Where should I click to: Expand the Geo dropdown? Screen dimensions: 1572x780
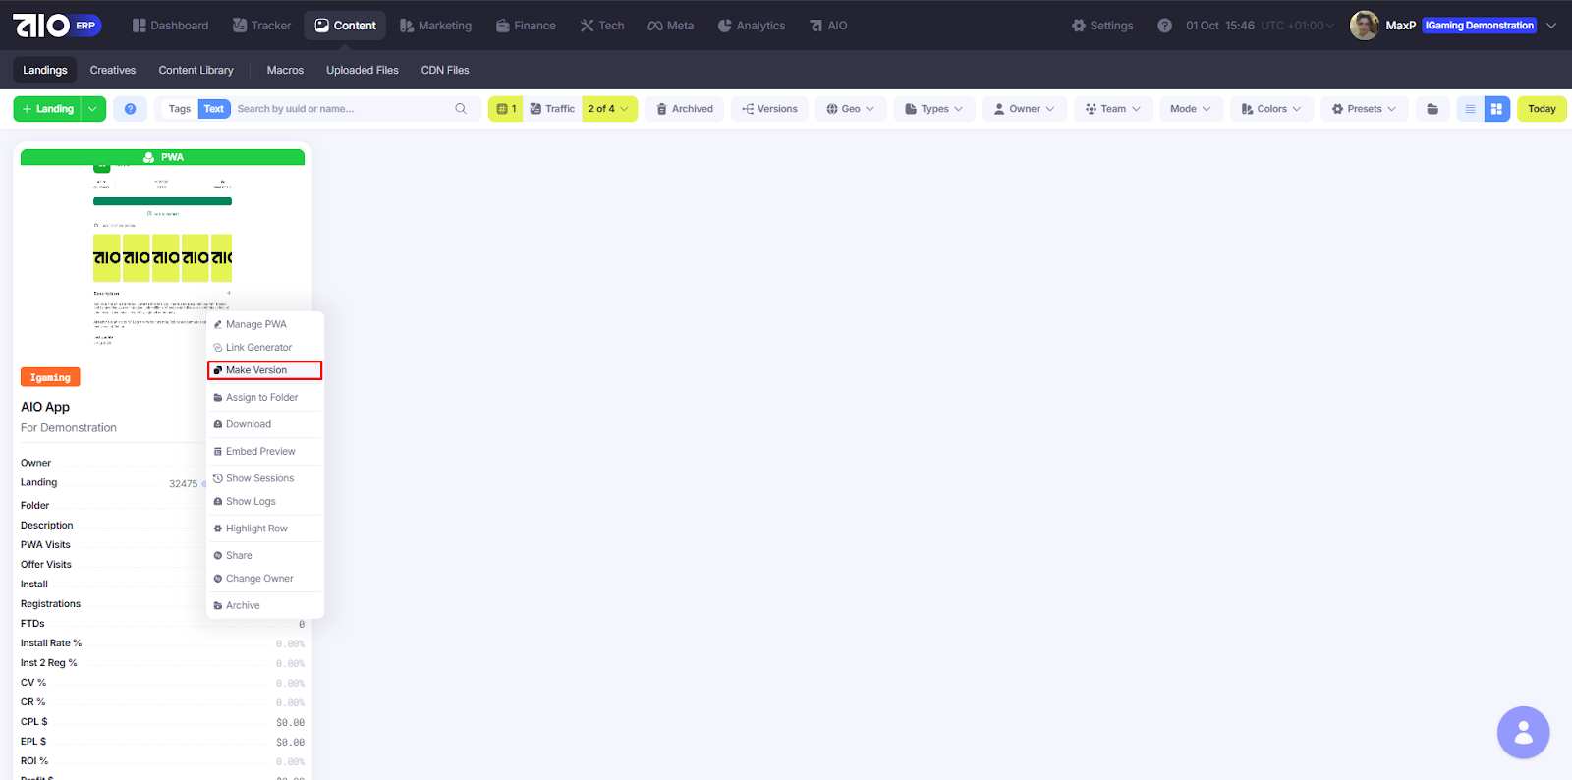pos(850,109)
